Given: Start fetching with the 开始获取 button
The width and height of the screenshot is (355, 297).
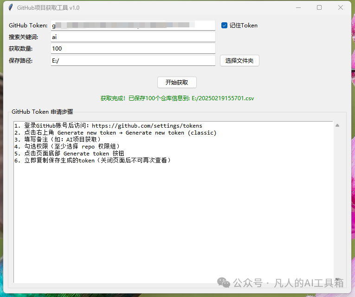Looking at the screenshot, I should (x=177, y=83).
